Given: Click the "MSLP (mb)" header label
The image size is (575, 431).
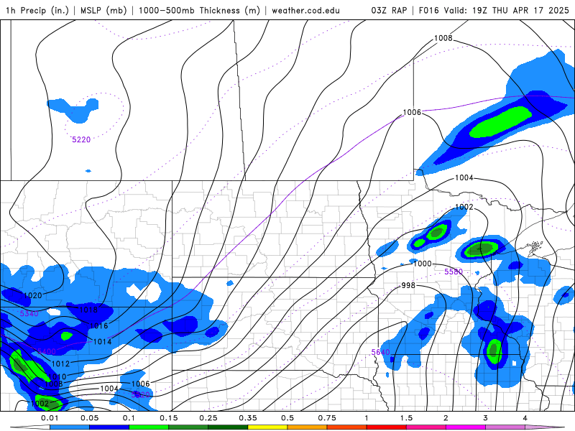Looking at the screenshot, I should tap(103, 10).
